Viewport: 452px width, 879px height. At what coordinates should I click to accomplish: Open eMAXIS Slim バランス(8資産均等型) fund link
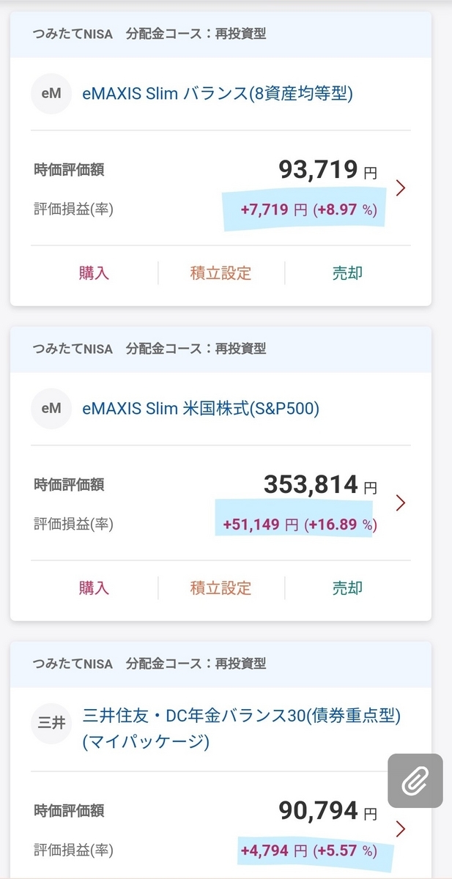[218, 94]
